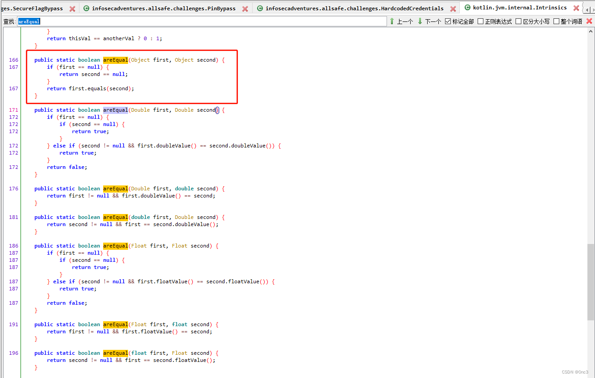Click "return first != null && first.floatValue() == second;"
Image resolution: width=595 pixels, height=378 pixels.
point(129,332)
